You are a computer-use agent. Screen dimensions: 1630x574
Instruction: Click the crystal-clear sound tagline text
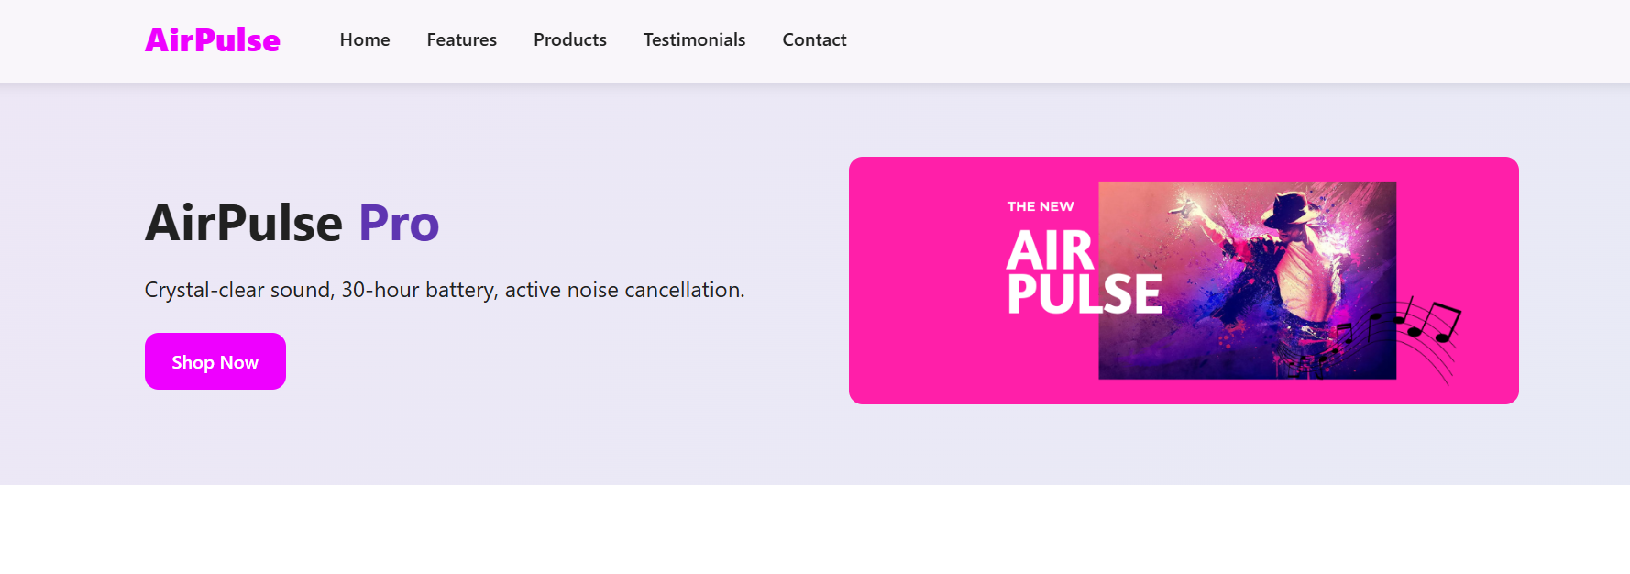(x=445, y=290)
